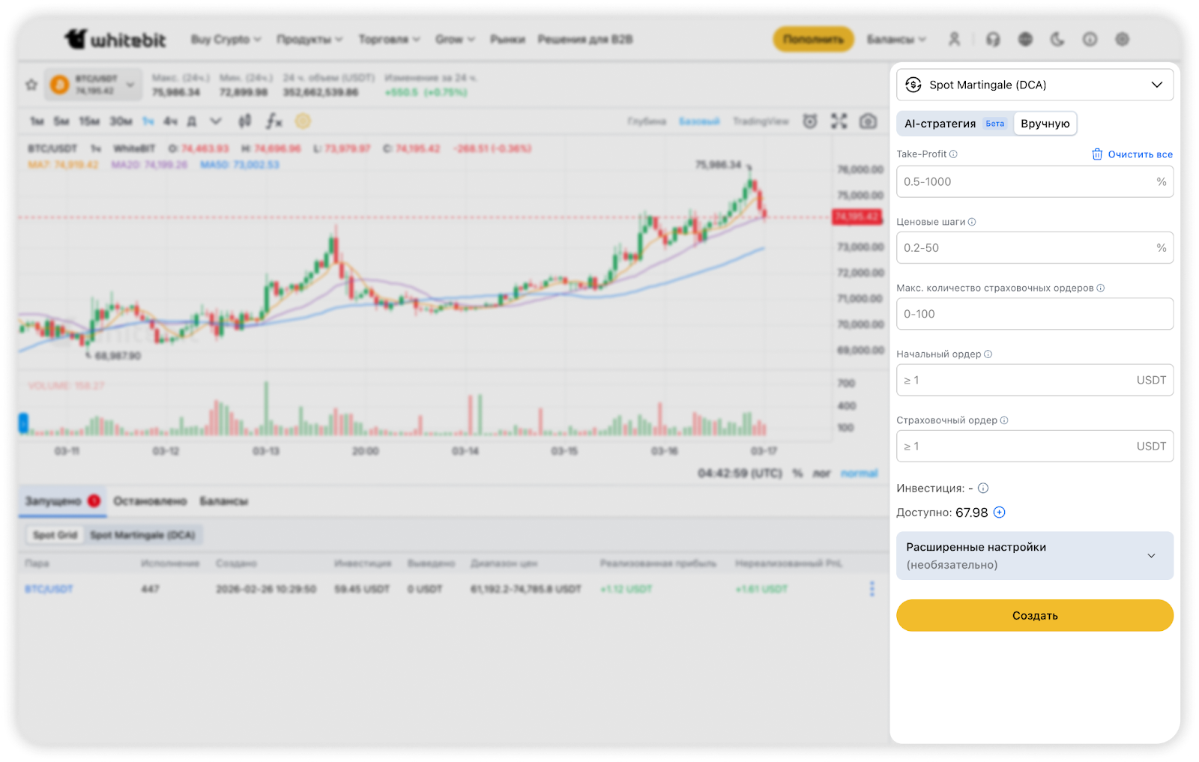Add BTC/USDT to favorites with star icon
The width and height of the screenshot is (1199, 762).
pyautogui.click(x=31, y=85)
